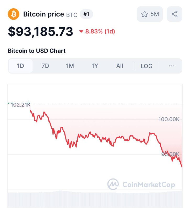This screenshot has width=190, height=210.
Task: Click the CoinMarketCap watermark logo
Action: [x=141, y=184]
